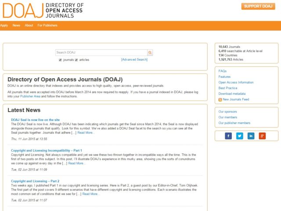
Task: Open the Our publisher members link
Action: click(234, 123)
